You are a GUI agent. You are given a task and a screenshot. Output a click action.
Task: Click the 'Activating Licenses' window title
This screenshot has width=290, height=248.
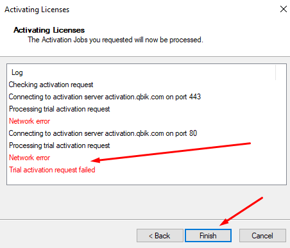tap(37, 10)
